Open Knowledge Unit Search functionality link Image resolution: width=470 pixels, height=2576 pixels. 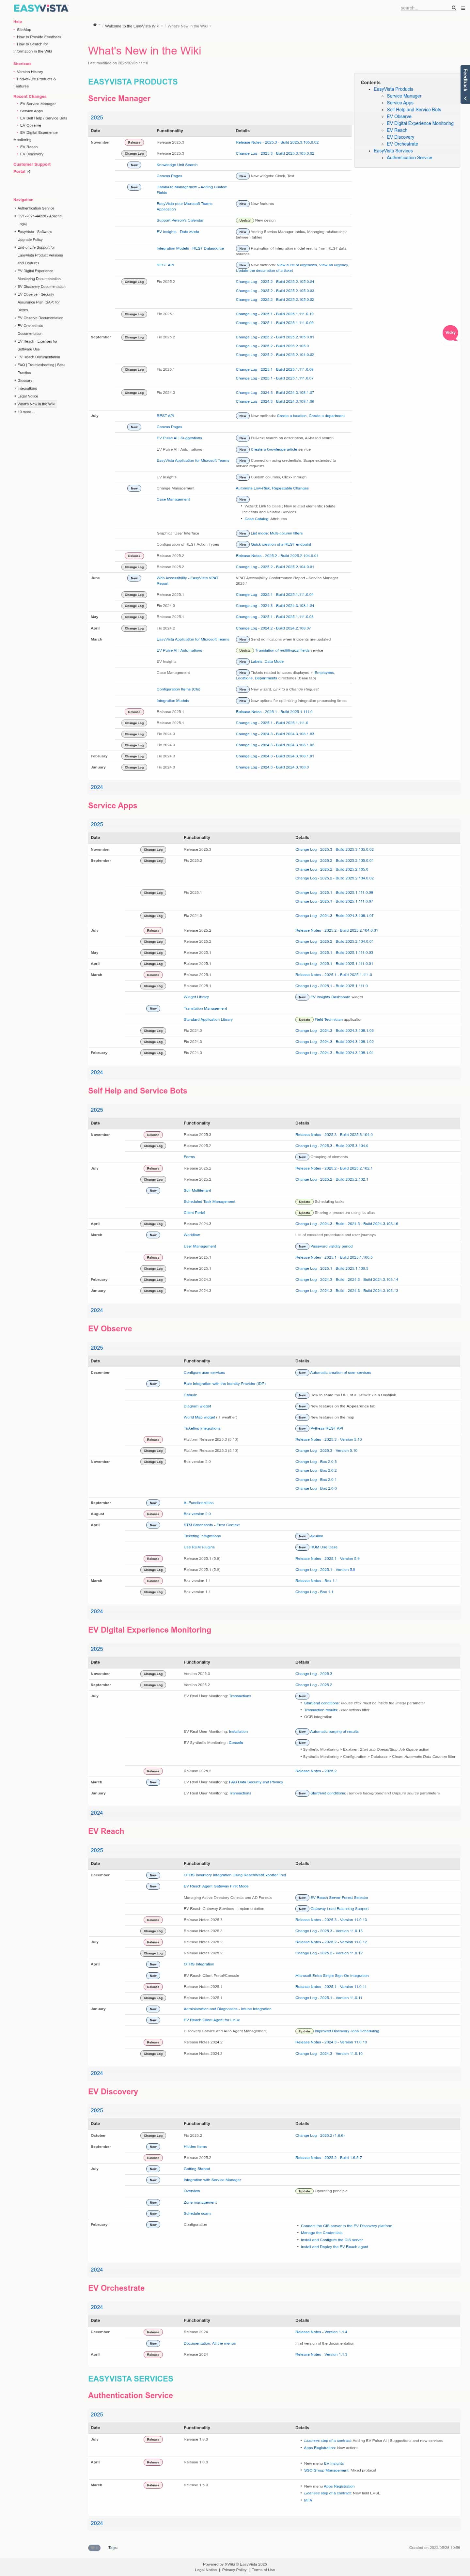click(x=177, y=165)
